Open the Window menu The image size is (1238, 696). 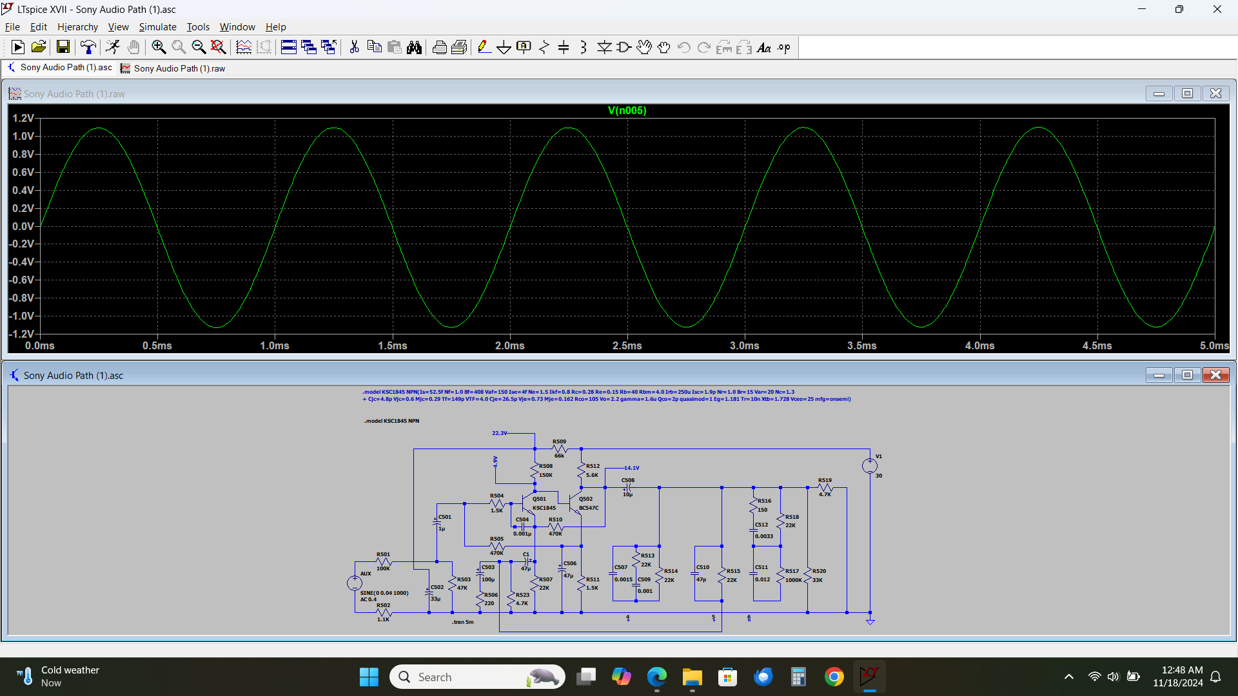click(x=237, y=27)
